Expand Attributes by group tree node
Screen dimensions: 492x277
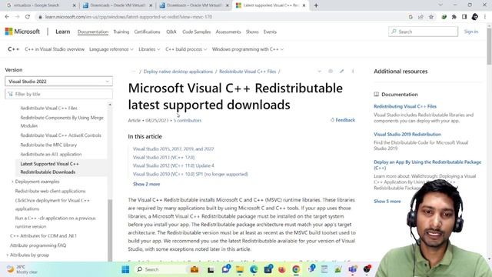(x=8, y=255)
